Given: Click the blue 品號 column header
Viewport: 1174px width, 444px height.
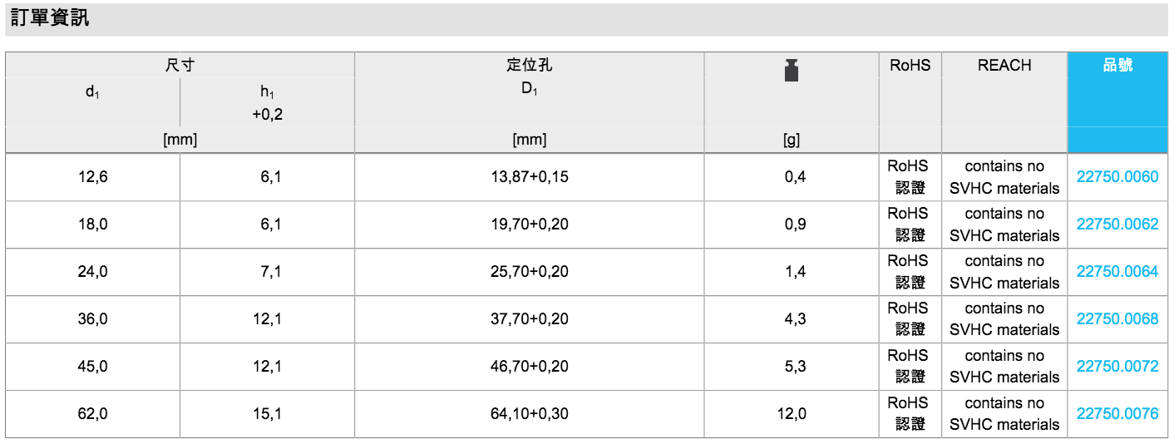Looking at the screenshot, I should [1117, 66].
